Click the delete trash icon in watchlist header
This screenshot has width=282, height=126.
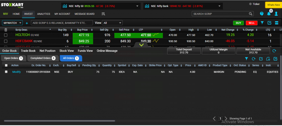coord(6,30)
